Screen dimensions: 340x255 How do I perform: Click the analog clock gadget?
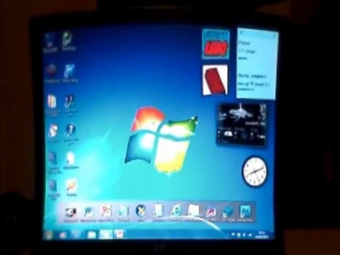[255, 171]
